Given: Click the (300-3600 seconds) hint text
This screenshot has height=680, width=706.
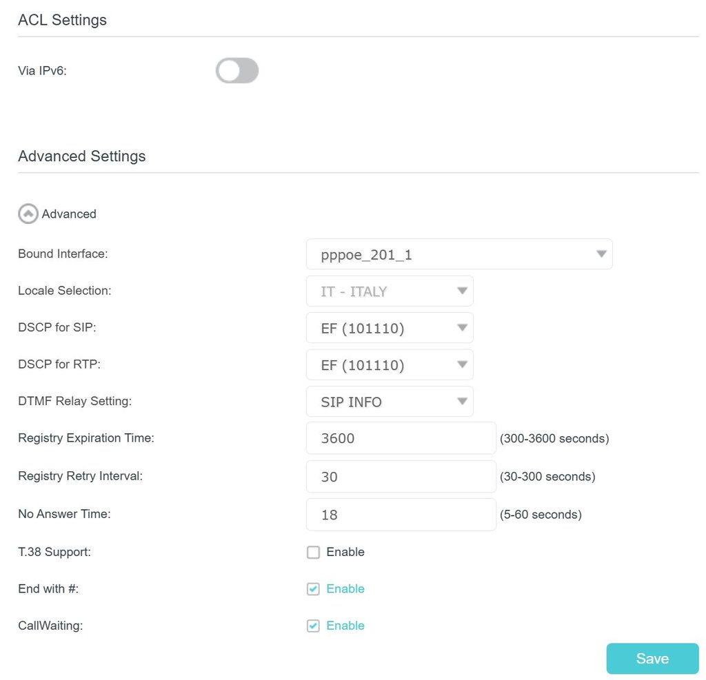Looking at the screenshot, I should click(x=554, y=438).
